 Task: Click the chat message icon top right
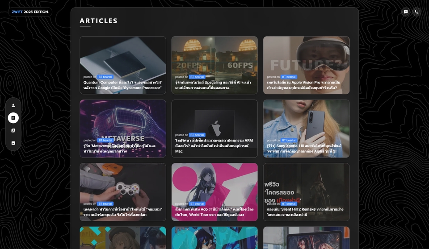point(406,12)
